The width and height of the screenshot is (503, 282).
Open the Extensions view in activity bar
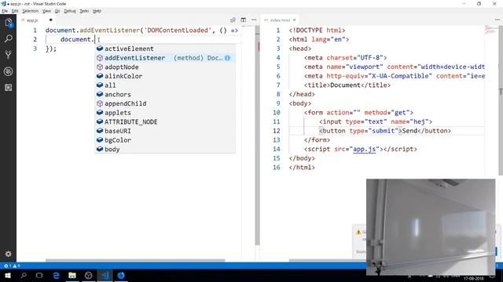[x=9, y=87]
